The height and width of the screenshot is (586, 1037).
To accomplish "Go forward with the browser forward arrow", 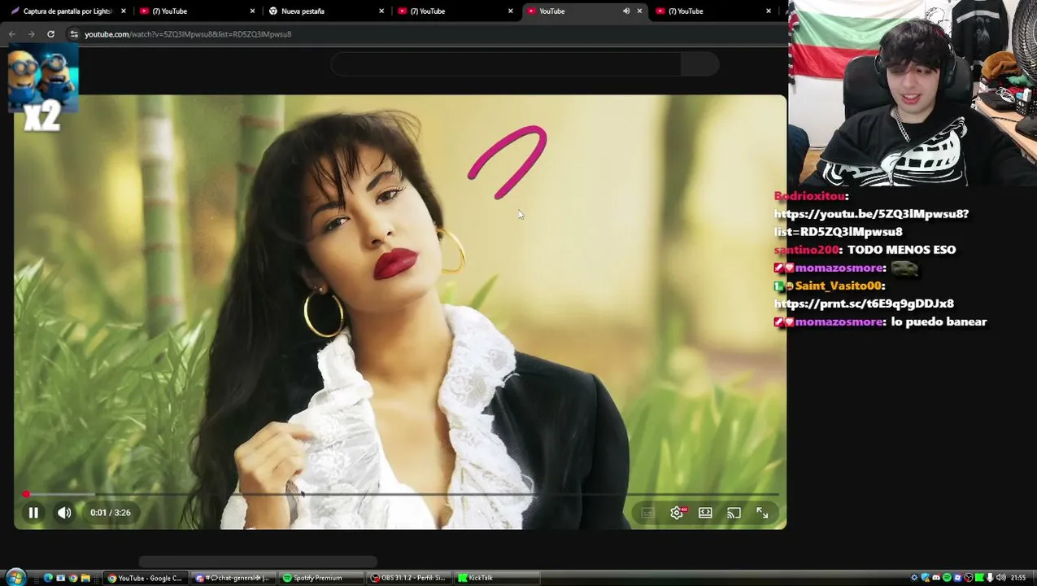I will pos(31,34).
